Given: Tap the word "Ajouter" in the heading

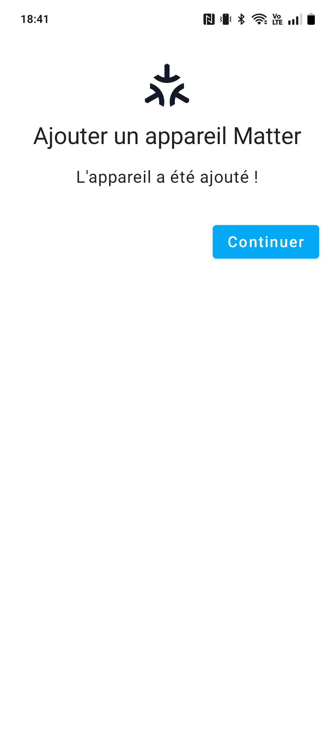Looking at the screenshot, I should [71, 136].
